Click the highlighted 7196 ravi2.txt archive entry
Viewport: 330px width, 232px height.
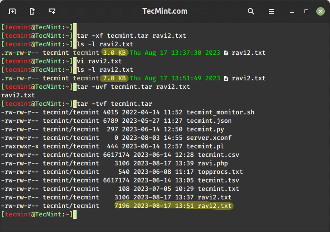pos(174,206)
